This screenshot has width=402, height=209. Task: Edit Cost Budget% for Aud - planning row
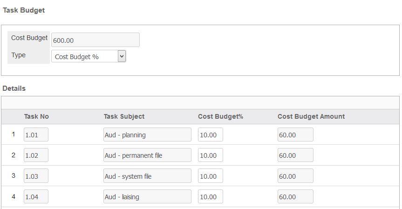coord(211,135)
